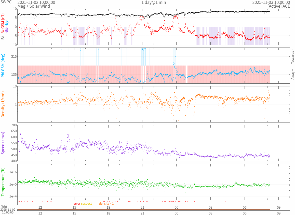Click the yellow 'suspect' legend label
Viewport: 295px width, 215px height.
coord(86,204)
